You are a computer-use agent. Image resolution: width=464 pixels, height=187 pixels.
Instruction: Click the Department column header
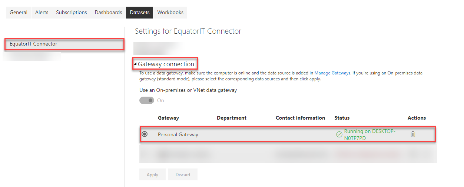coord(231,118)
